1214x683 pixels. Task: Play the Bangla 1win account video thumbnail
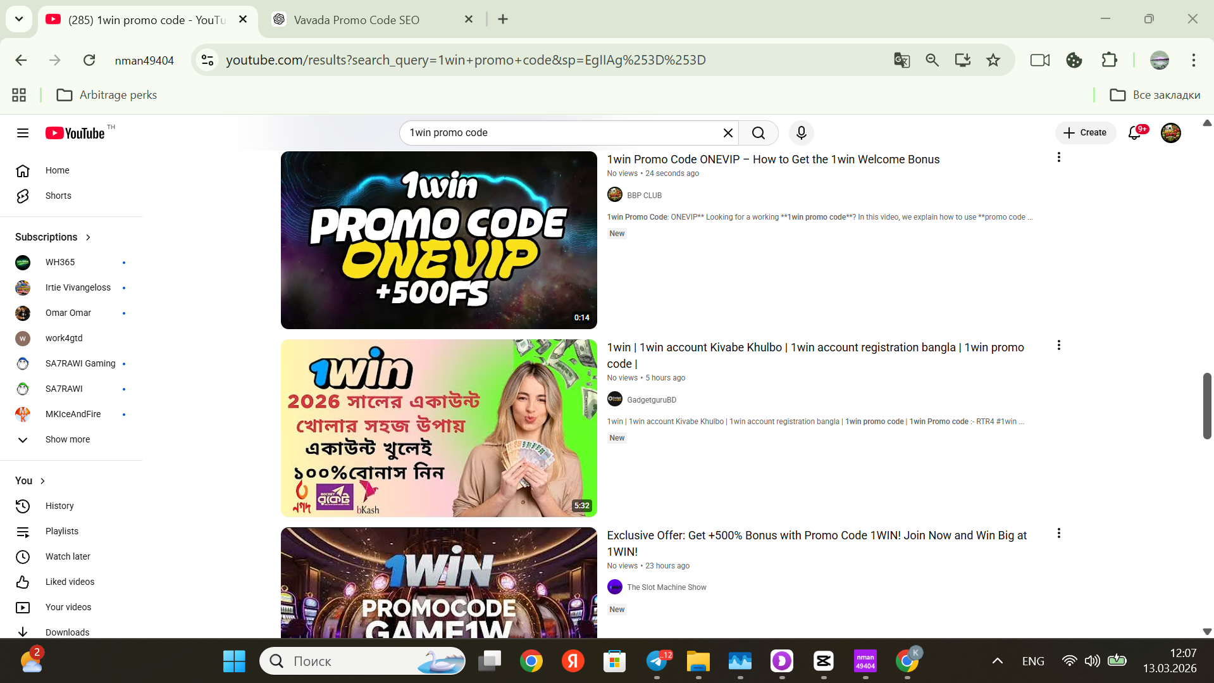[x=439, y=428]
